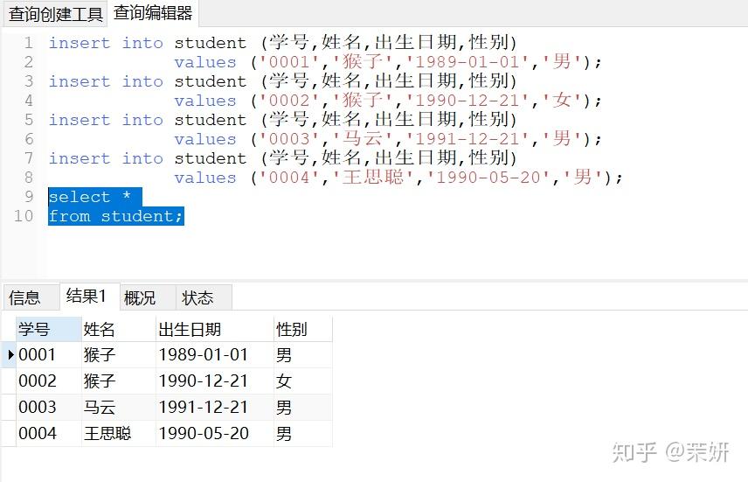The width and height of the screenshot is (748, 482).
Task: Click the 男 gender cell in row 0004
Action: (303, 433)
